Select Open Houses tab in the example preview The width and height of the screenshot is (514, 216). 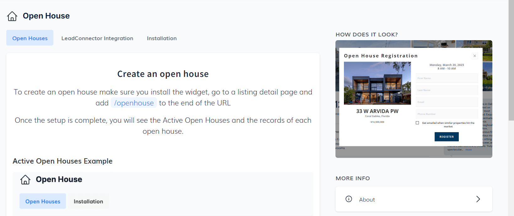(43, 201)
